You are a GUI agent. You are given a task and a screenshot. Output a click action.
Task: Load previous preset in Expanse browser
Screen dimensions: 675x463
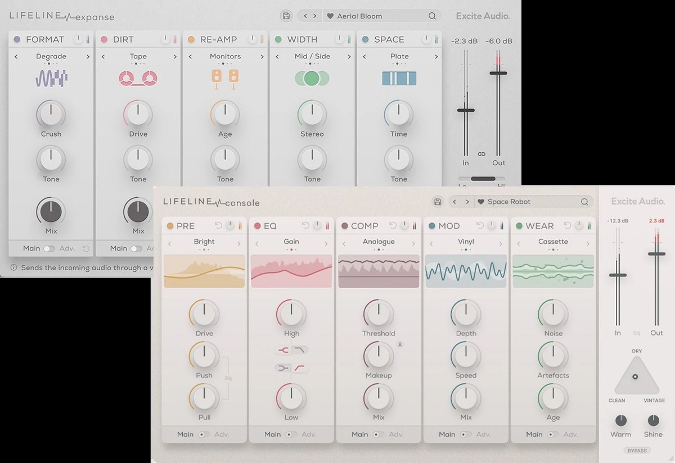(x=305, y=16)
